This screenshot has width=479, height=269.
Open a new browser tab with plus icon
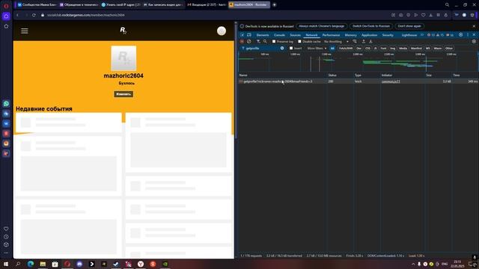point(275,4)
